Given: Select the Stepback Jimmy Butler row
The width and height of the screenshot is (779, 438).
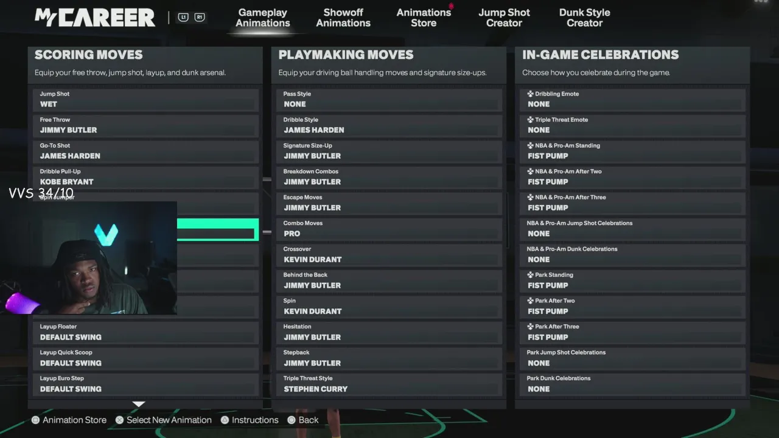Looking at the screenshot, I should pyautogui.click(x=389, y=358).
